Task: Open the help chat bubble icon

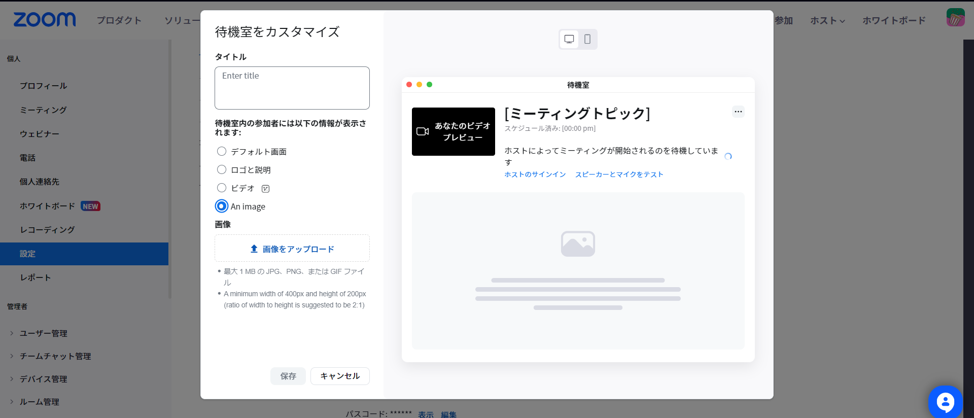Action: click(x=945, y=402)
